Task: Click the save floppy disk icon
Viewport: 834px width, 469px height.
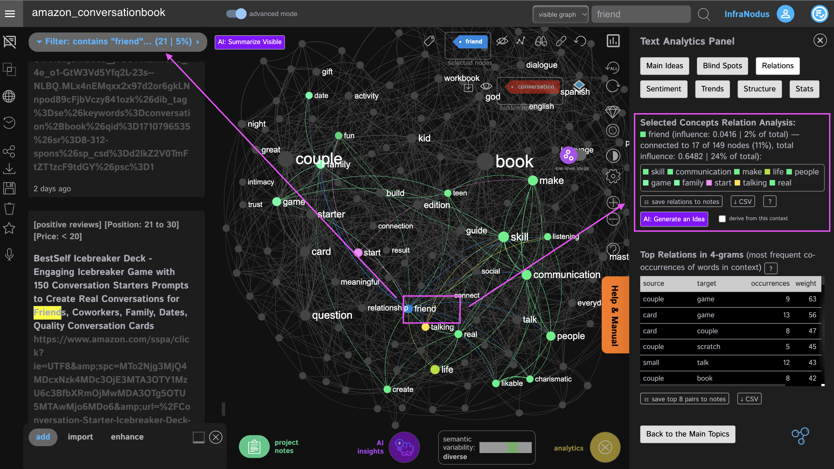Action: [x=9, y=188]
